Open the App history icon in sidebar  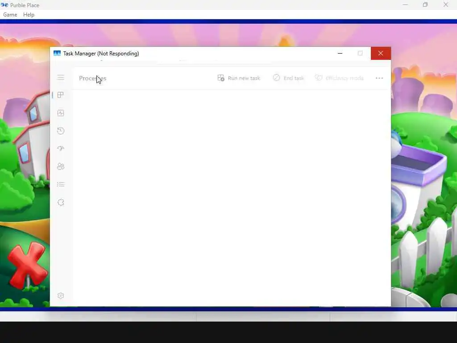61,131
